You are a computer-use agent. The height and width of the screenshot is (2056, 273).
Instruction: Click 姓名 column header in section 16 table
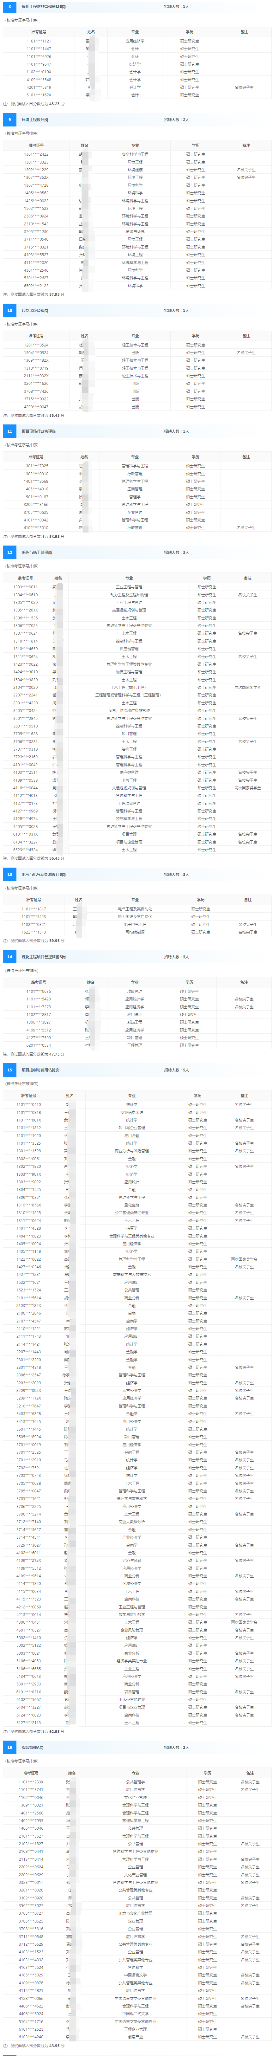[70, 1773]
